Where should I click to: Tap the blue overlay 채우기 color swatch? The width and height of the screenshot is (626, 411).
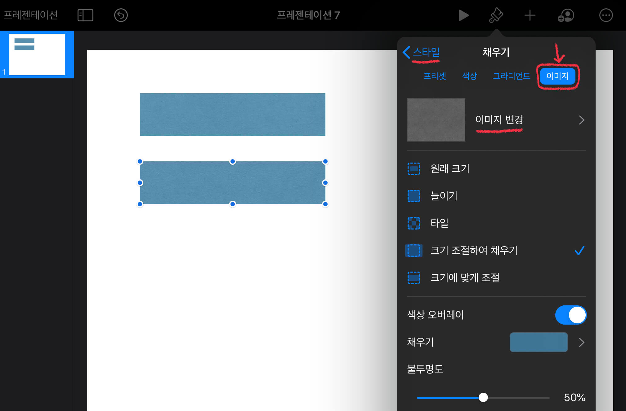click(539, 342)
